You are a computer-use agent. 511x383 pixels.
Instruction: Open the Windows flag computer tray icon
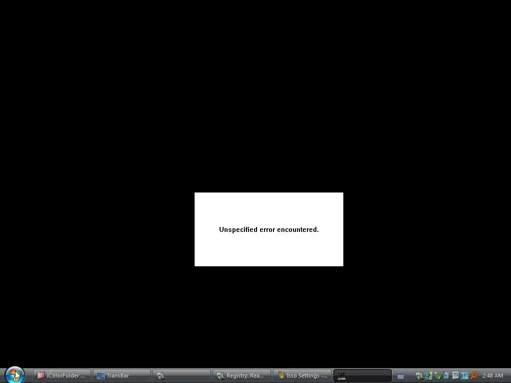(x=419, y=376)
